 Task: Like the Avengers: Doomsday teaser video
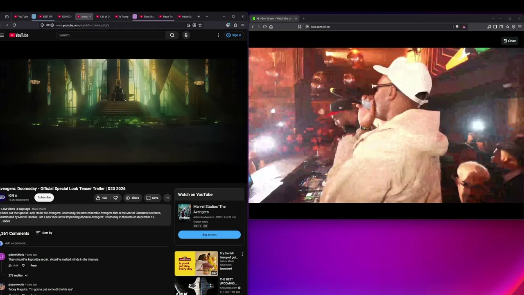click(x=102, y=198)
